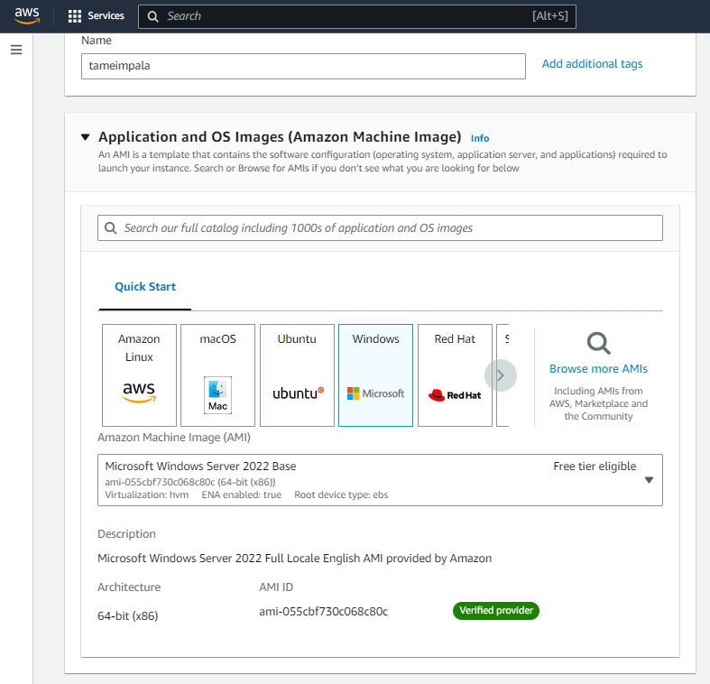The height and width of the screenshot is (684, 710).
Task: Select the Amazon Linux AMI tile
Action: 139,374
